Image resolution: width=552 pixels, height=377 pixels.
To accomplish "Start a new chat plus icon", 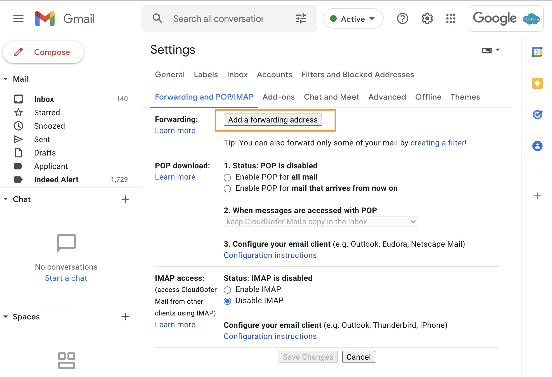I will tap(125, 199).
